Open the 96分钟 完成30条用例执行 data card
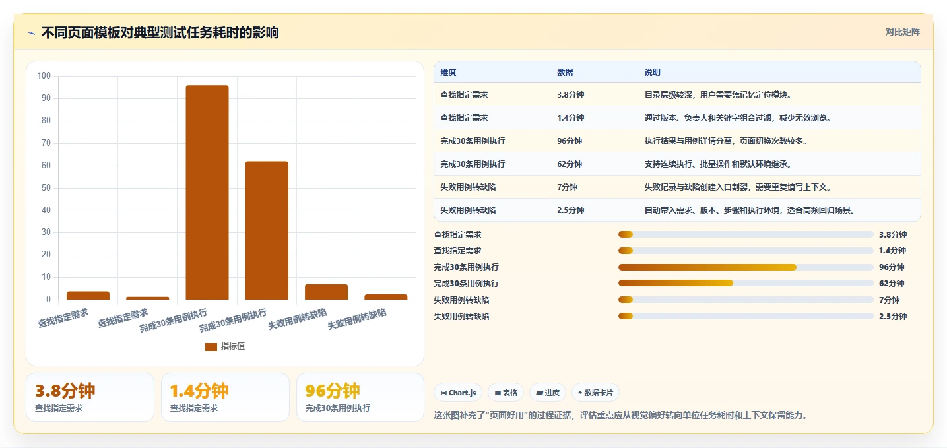Viewport: 947px width, 448px height. tap(360, 397)
